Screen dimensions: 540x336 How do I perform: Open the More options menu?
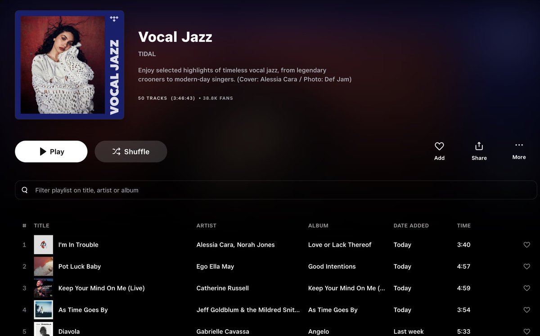(x=519, y=150)
